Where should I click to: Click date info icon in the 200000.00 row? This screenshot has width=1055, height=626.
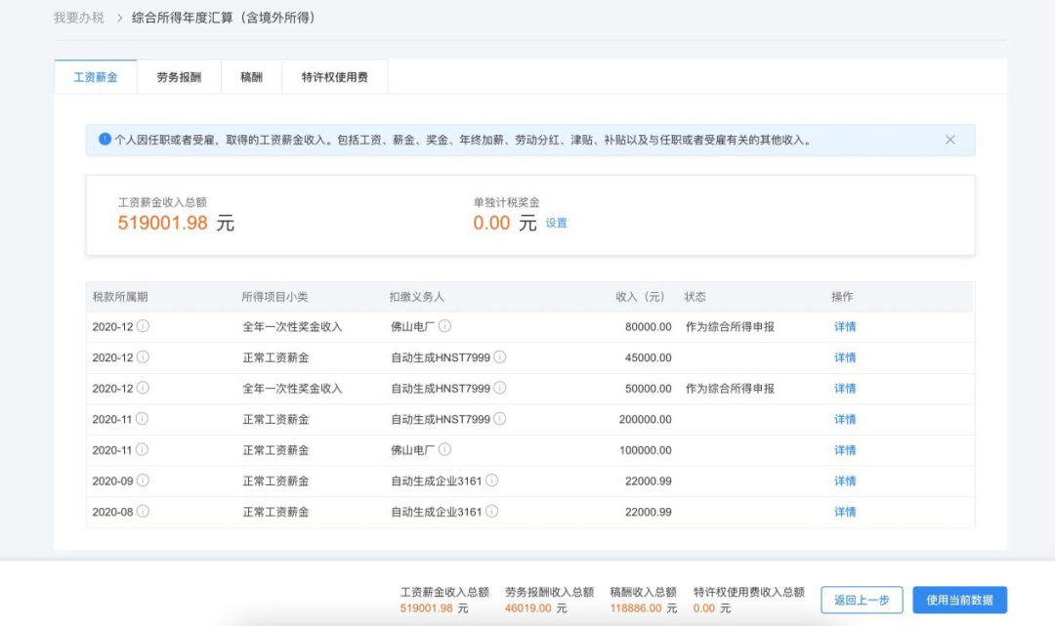click(x=142, y=419)
